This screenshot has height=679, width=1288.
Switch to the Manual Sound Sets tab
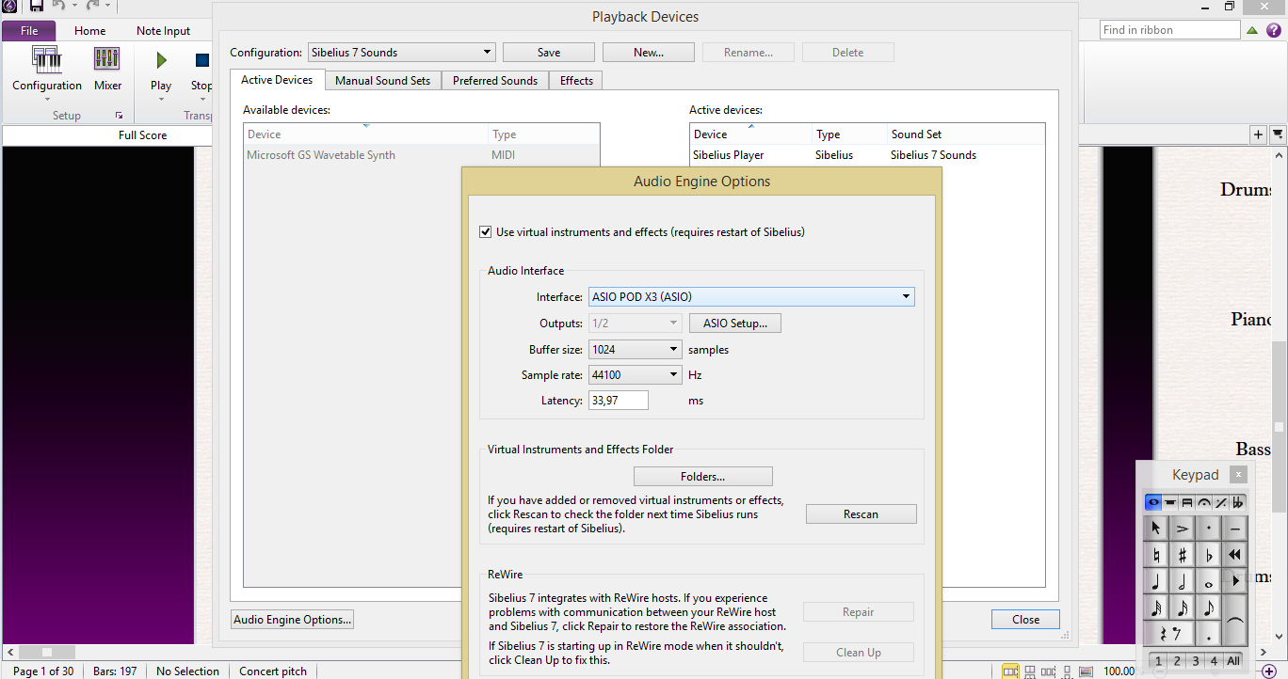click(382, 81)
